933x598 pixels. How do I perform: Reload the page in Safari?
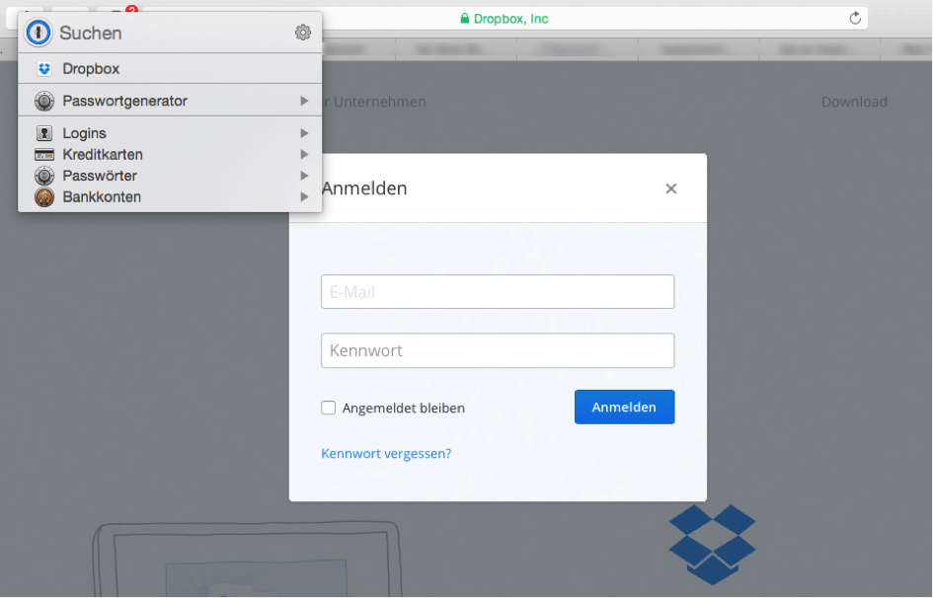pos(854,19)
